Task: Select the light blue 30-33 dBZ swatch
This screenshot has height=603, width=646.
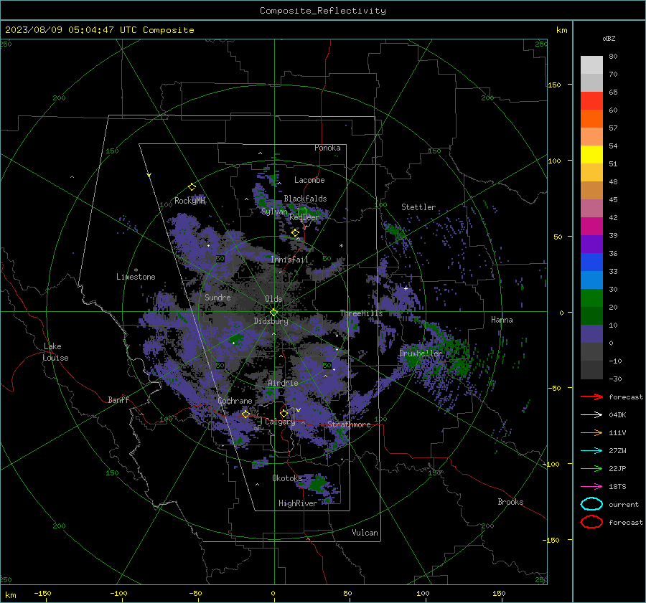Action: (591, 280)
